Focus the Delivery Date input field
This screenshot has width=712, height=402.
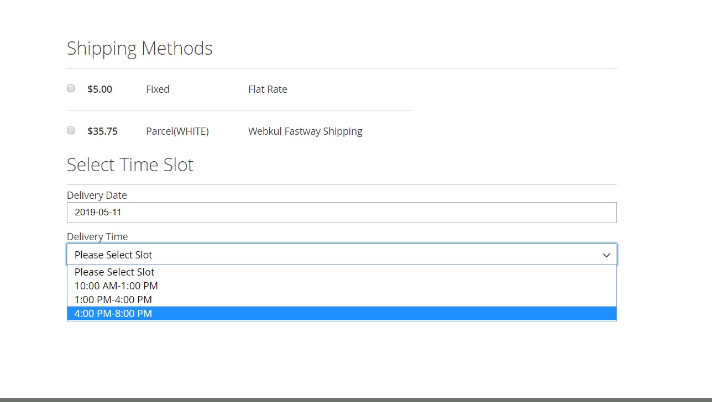point(341,213)
